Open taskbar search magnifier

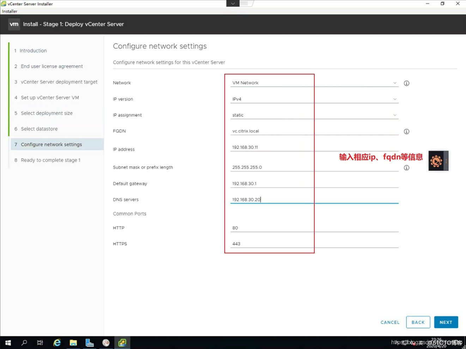click(24, 343)
